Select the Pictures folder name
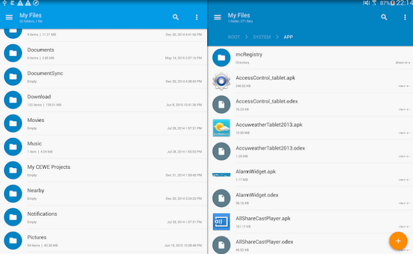Screen dimensions: 413x254 37,237
